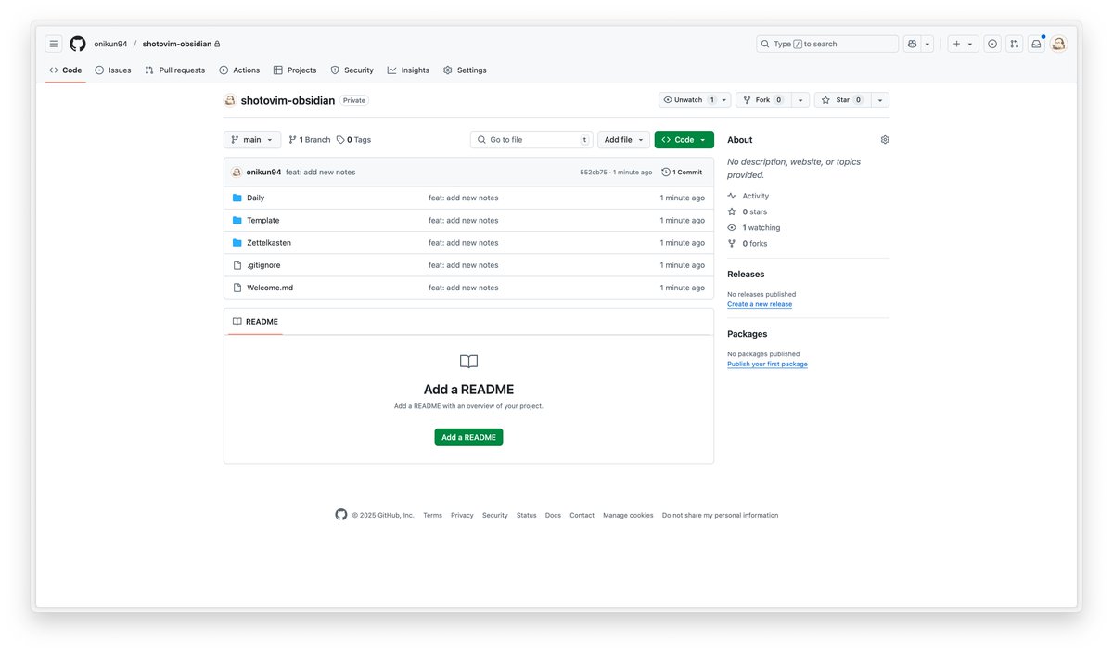
Task: Open commit hash 552cb75
Action: [594, 173]
